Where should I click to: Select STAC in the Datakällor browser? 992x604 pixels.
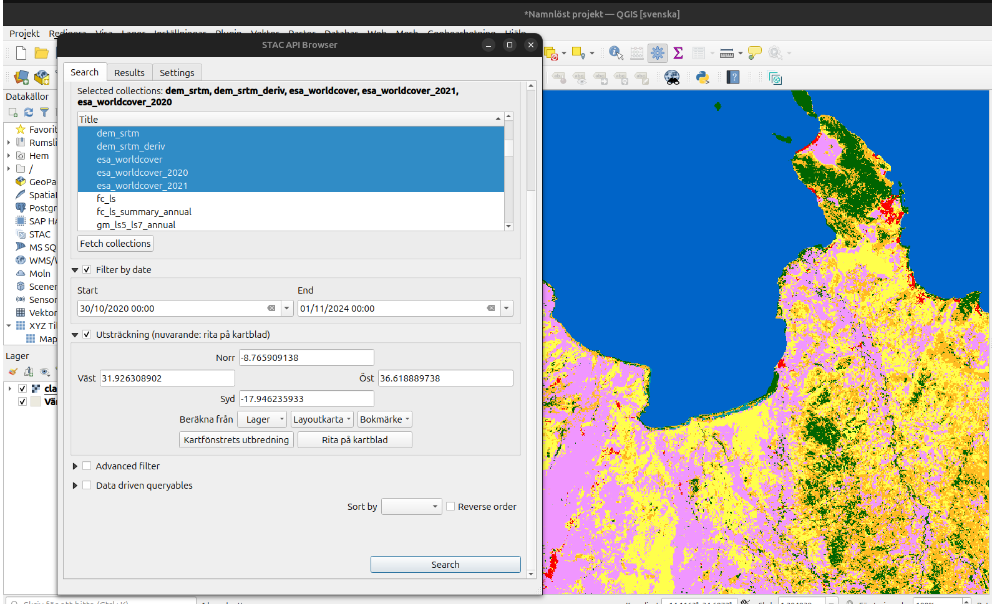pyautogui.click(x=40, y=234)
